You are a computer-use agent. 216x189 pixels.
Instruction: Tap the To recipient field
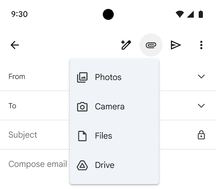point(38,106)
